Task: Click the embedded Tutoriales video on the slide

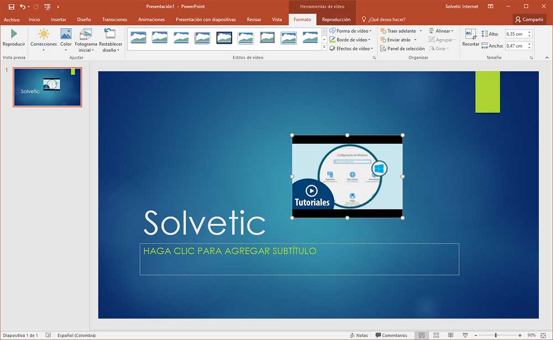Action: 347,176
